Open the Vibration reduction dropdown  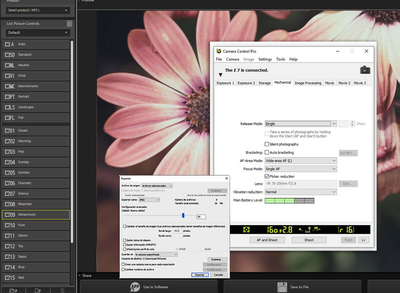[x=301, y=192]
